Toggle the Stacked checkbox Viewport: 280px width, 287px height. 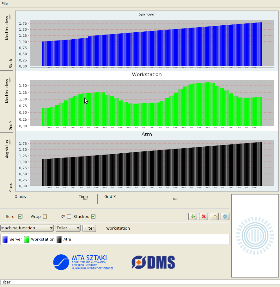pos(93,217)
